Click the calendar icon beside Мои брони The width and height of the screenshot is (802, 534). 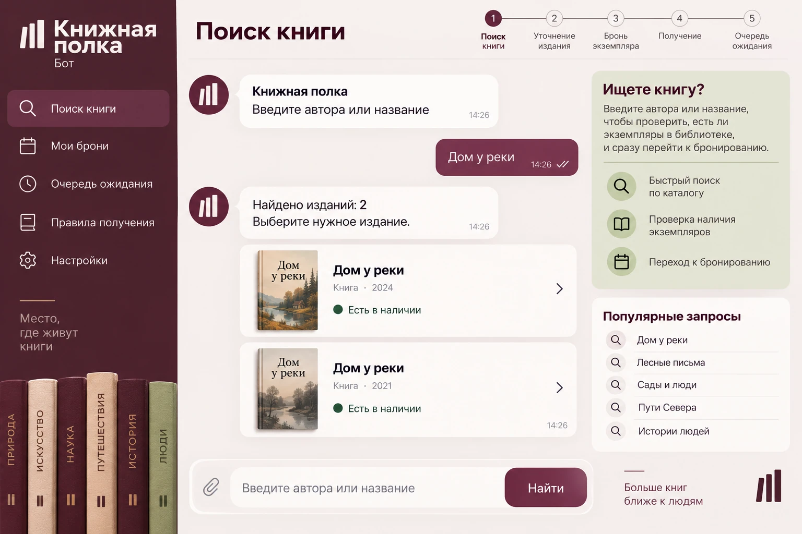(x=28, y=146)
